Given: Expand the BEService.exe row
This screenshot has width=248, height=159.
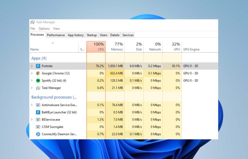Looking at the screenshot, I should coord(32,119).
